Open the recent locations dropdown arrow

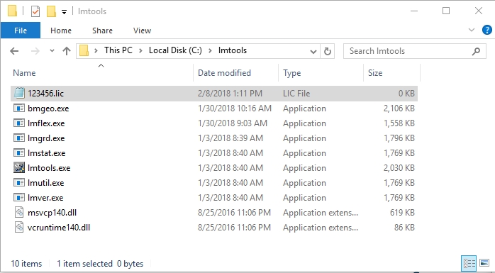click(x=52, y=51)
